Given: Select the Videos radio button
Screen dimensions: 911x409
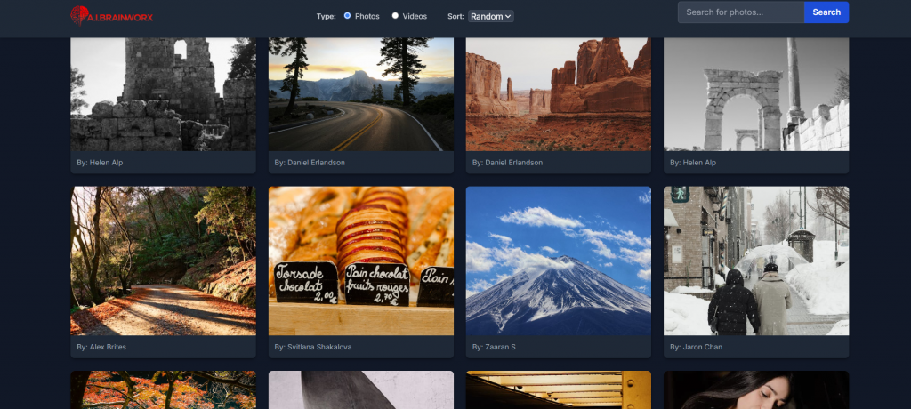Looking at the screenshot, I should coord(395,16).
